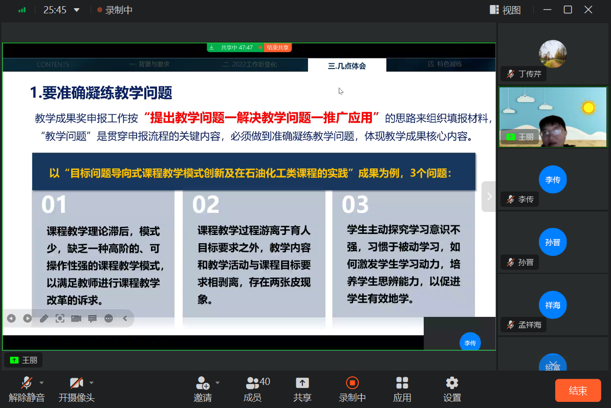The image size is (611, 408).
Task: Select the pen annotation tool on slide
Action: (43, 318)
